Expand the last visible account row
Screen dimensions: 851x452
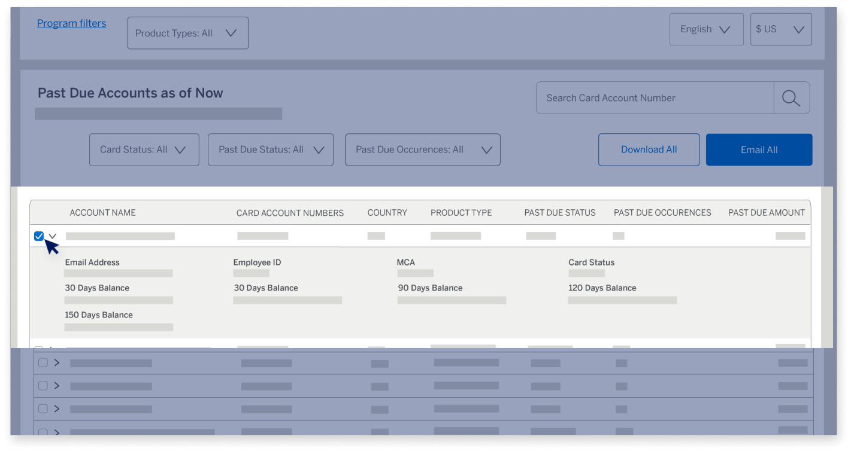(56, 432)
